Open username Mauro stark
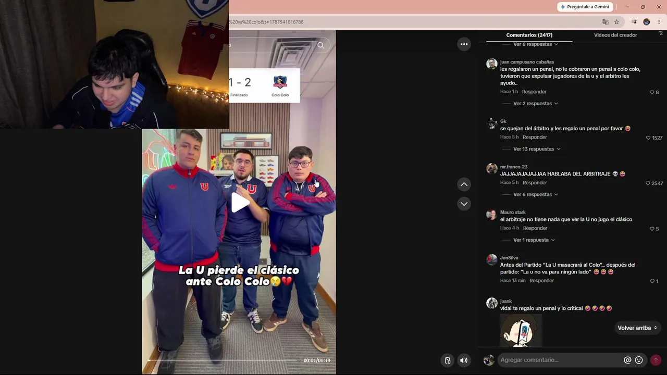The height and width of the screenshot is (375, 667). pyautogui.click(x=513, y=213)
